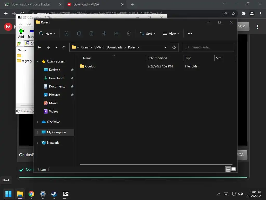
Task: Click the horizontal scrollbar in file list
Action: point(156,164)
